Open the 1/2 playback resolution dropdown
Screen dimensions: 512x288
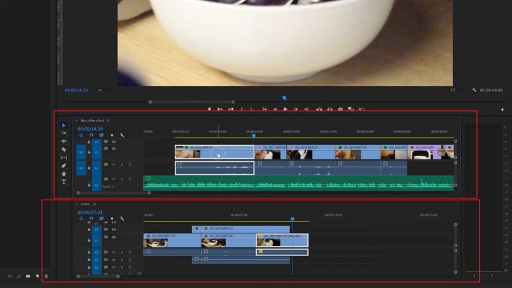pyautogui.click(x=458, y=90)
